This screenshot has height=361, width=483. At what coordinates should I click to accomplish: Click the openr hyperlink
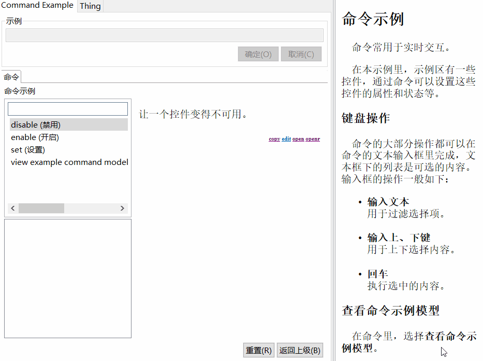[x=312, y=138]
